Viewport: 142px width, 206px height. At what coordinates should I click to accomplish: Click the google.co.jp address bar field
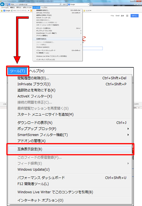(34, 4)
